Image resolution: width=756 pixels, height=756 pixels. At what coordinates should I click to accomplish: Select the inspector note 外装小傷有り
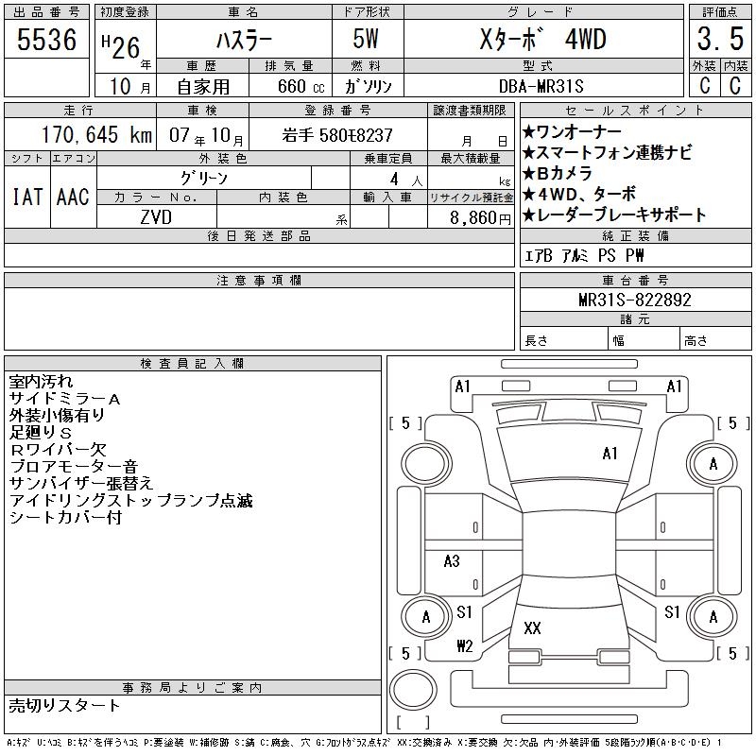pyautogui.click(x=57, y=416)
